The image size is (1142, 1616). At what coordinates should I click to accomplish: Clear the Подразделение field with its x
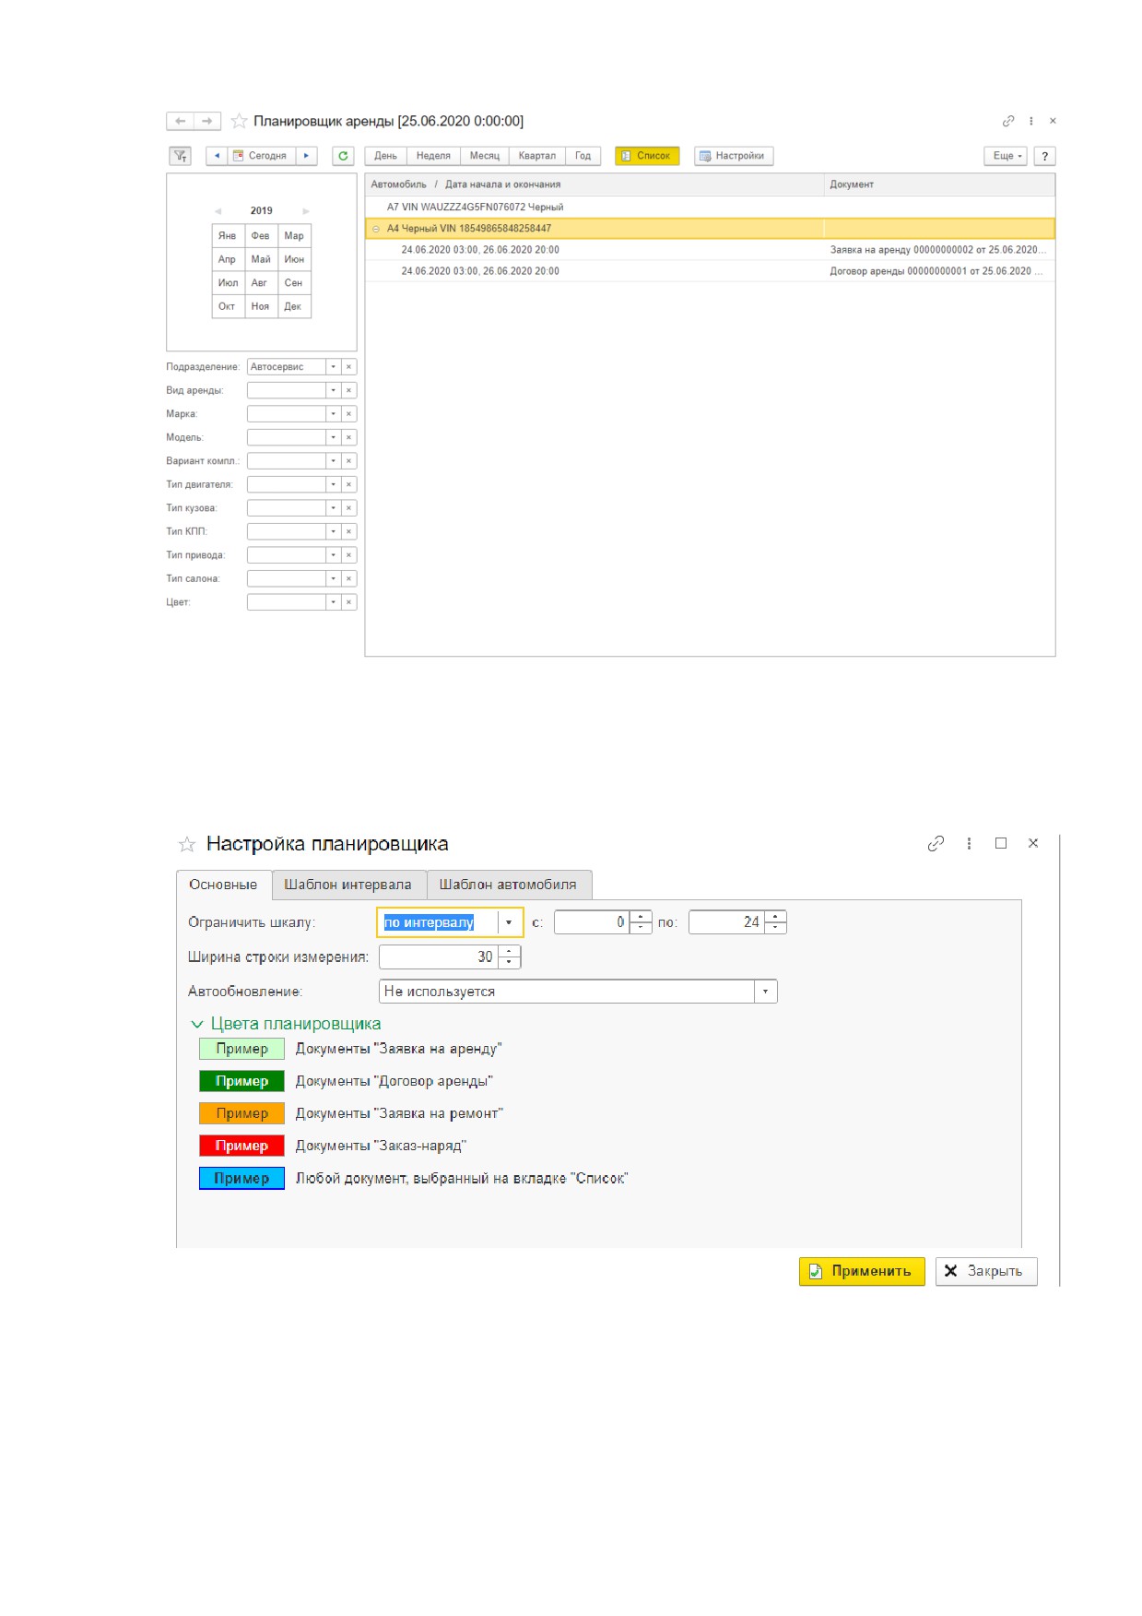tap(348, 367)
